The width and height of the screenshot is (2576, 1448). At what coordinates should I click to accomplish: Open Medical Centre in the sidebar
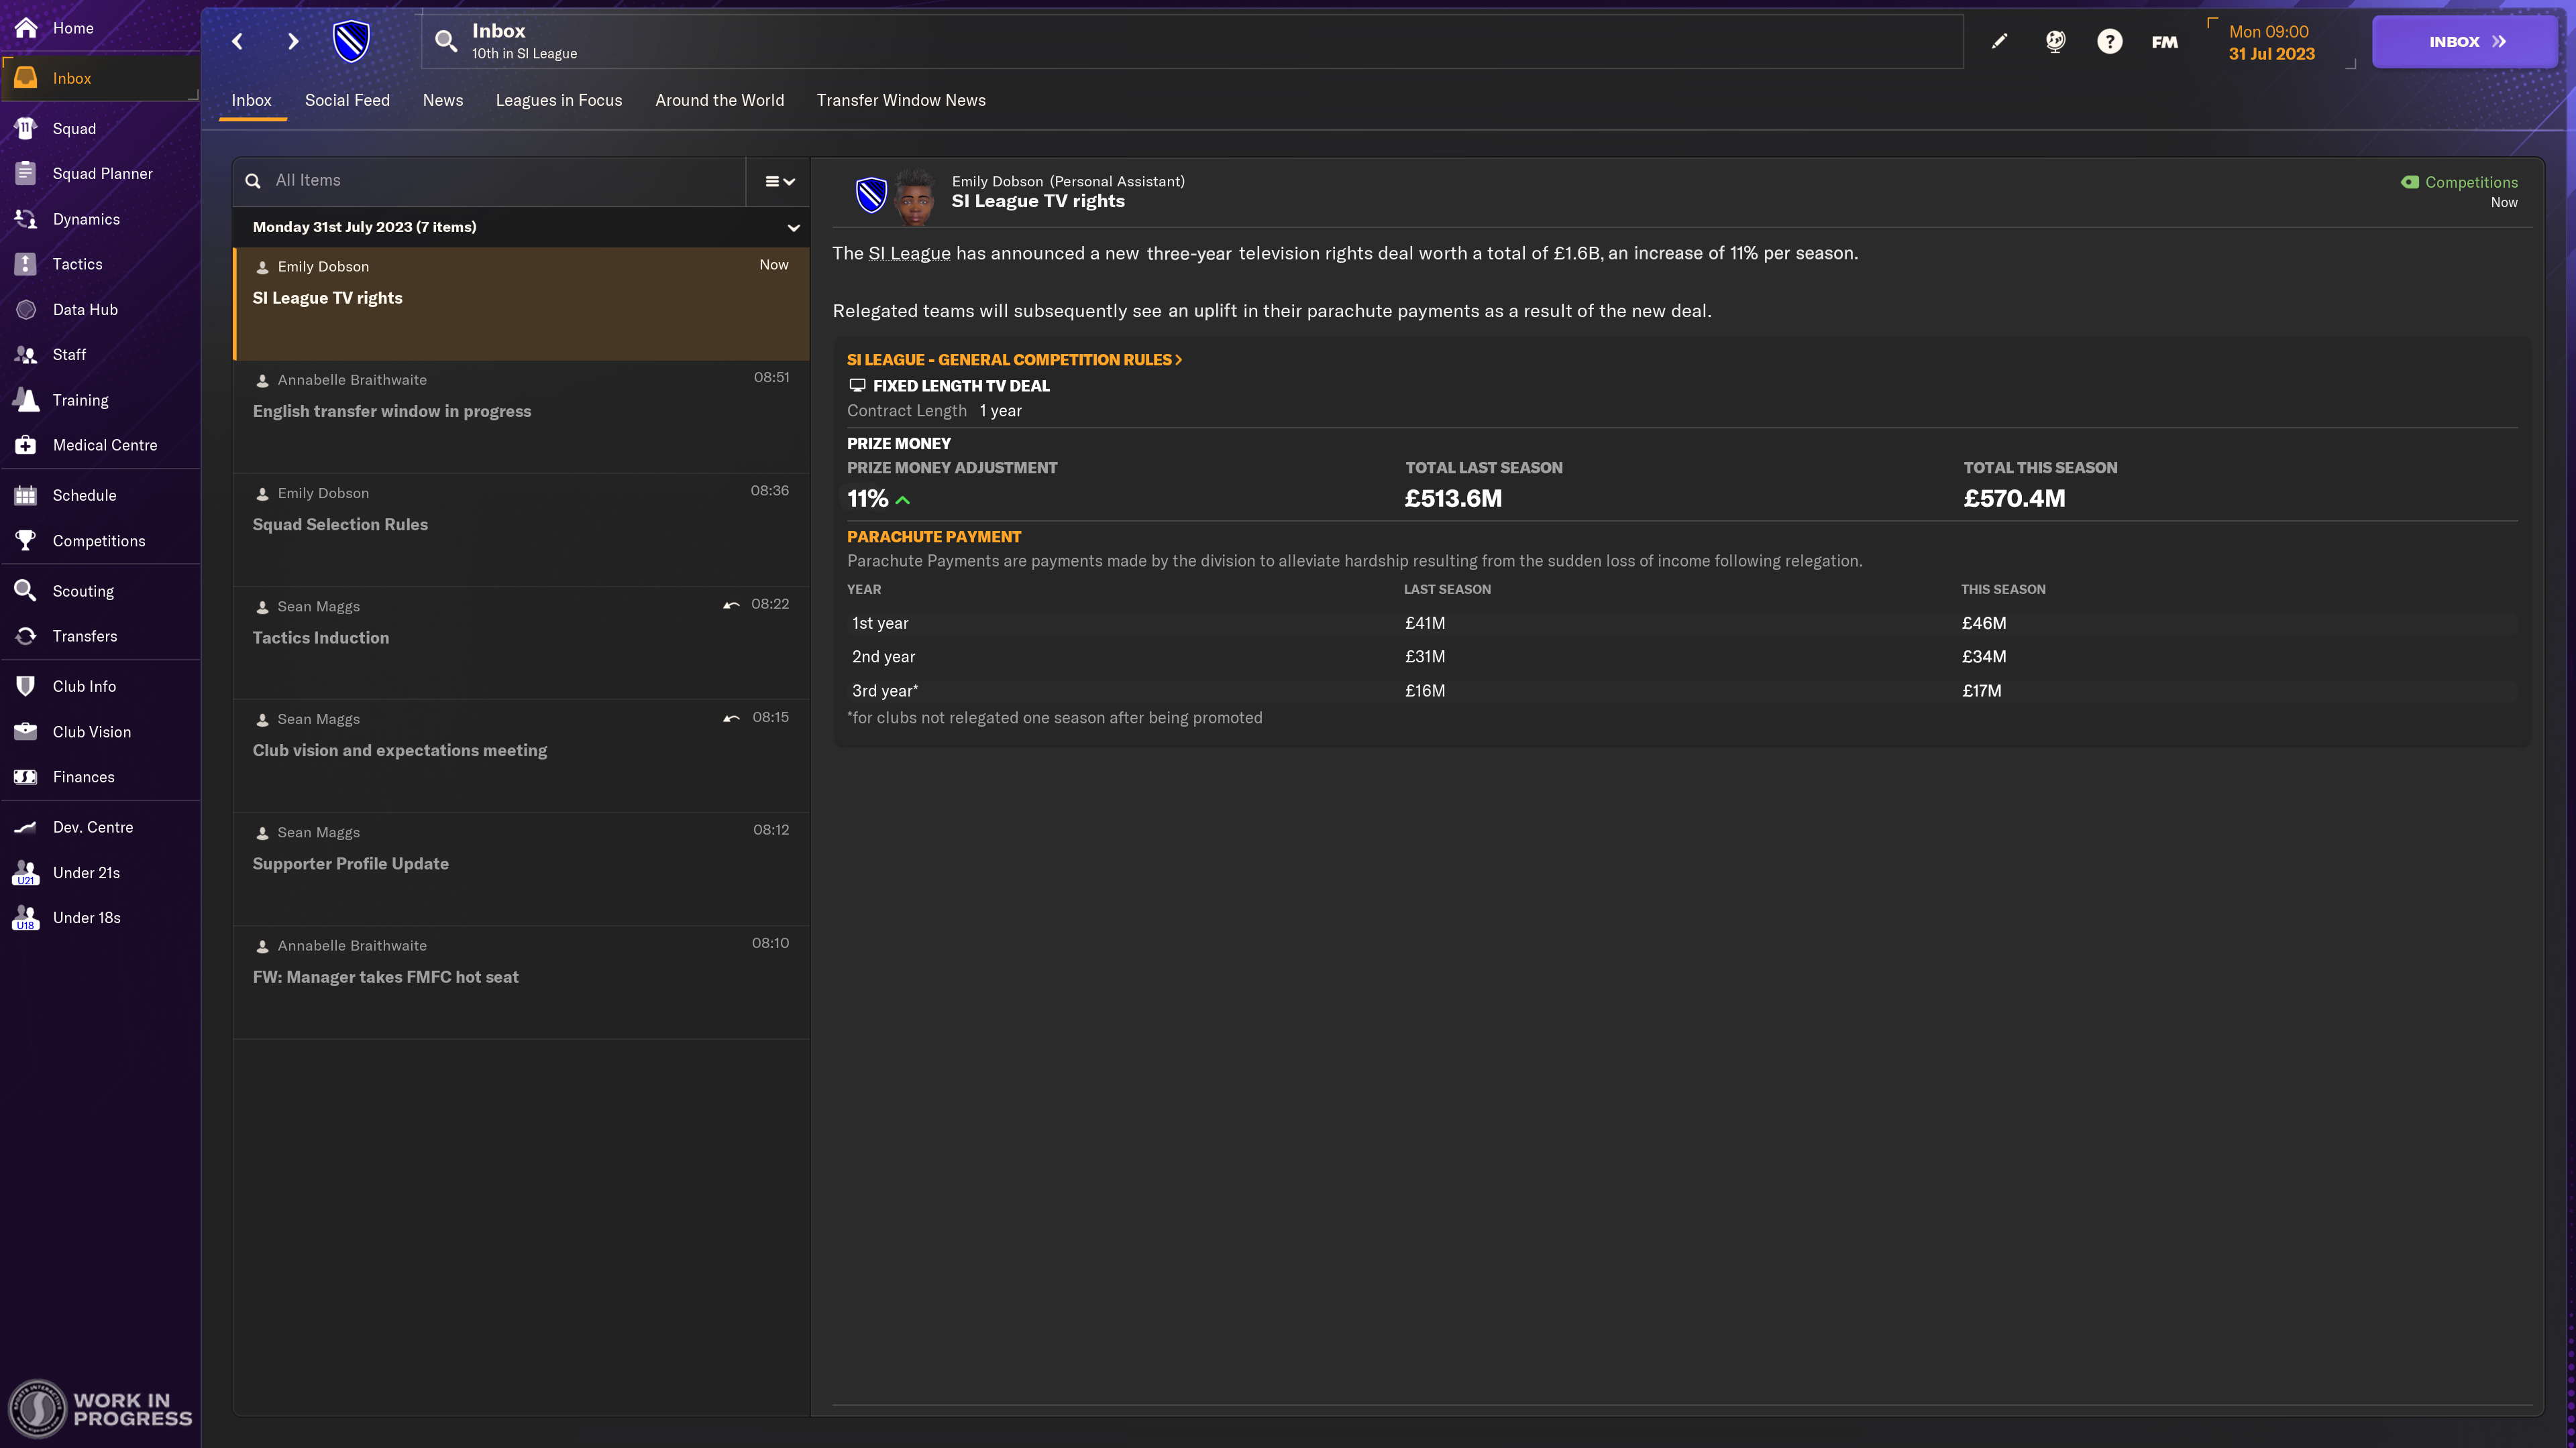tap(104, 444)
